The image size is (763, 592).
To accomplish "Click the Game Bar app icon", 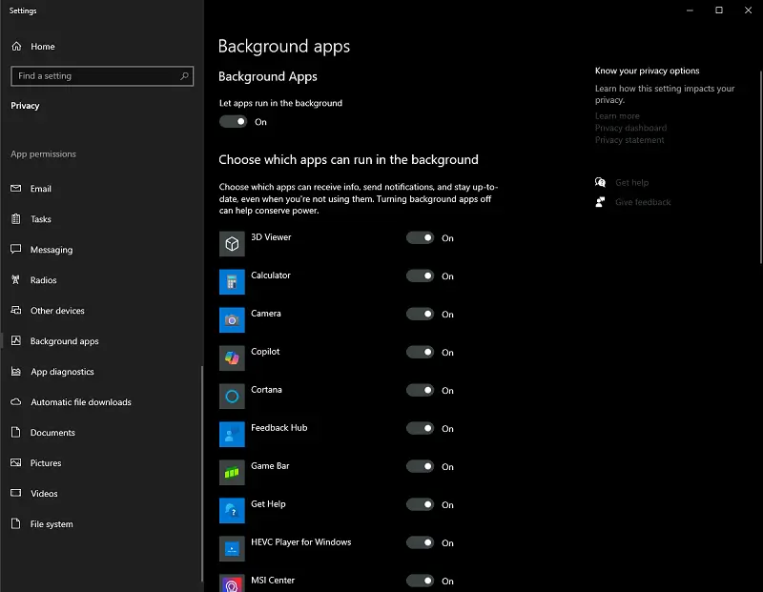I will [x=232, y=473].
